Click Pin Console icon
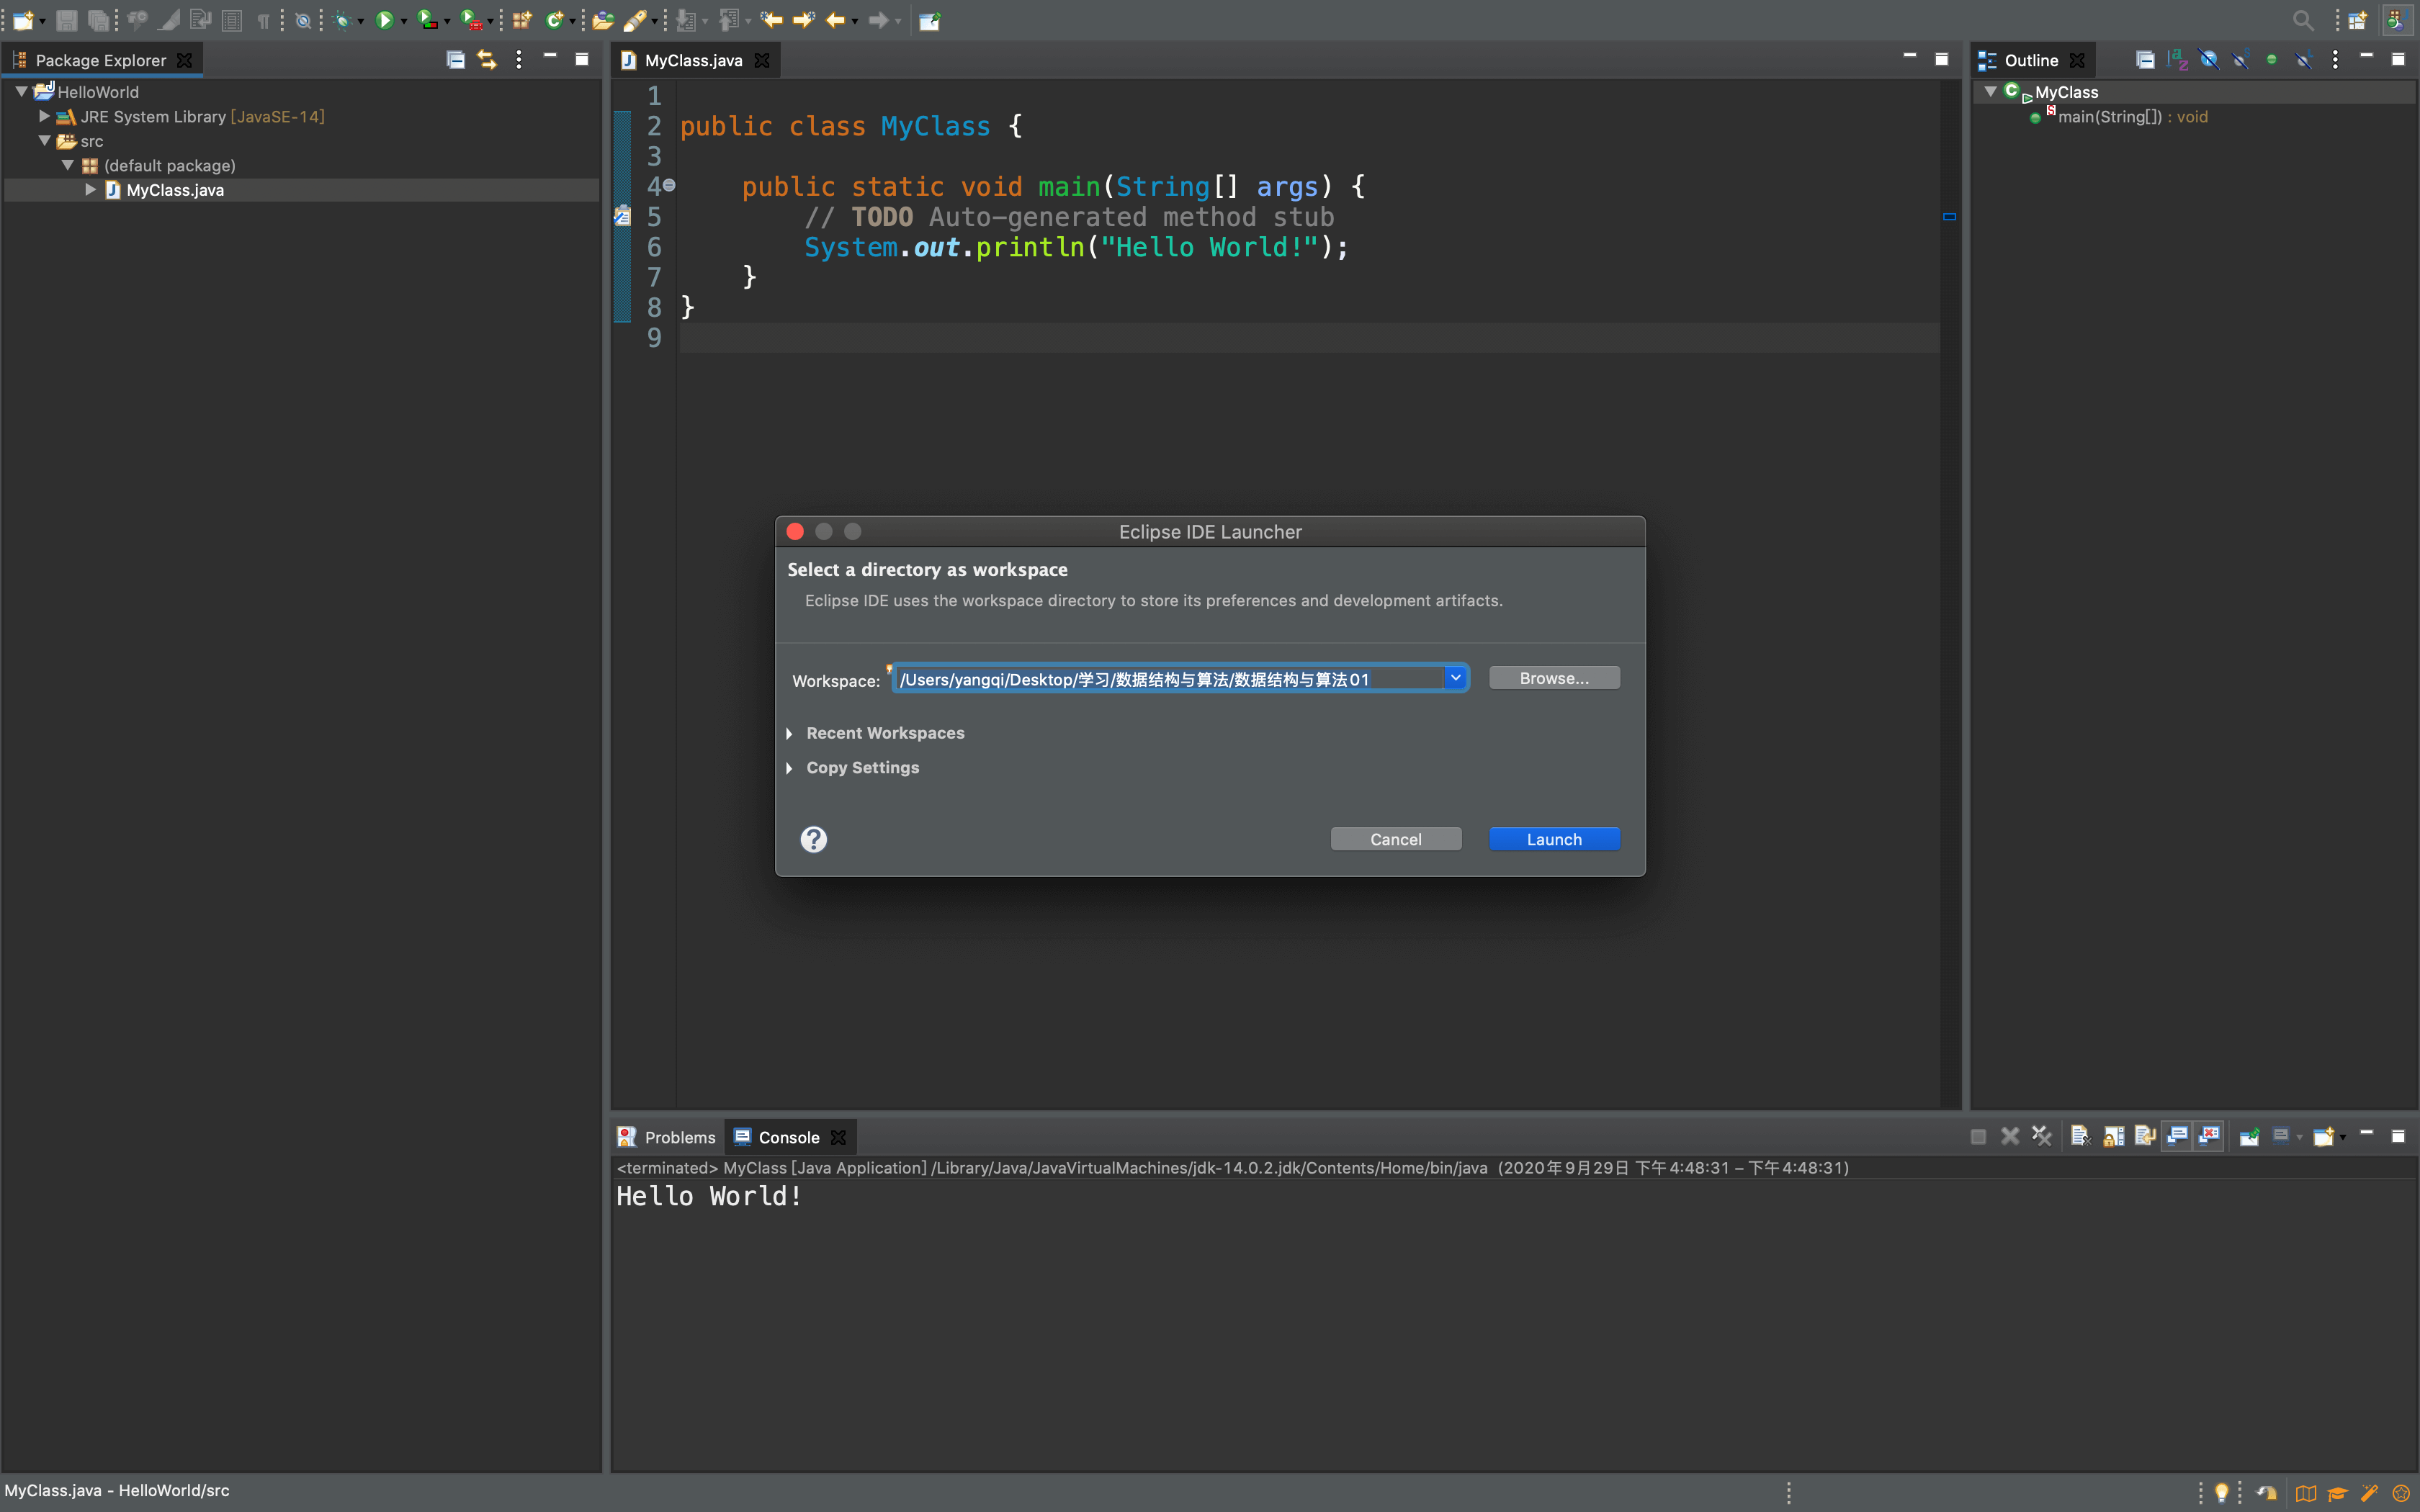Screen dimensions: 2420x1512 tap(2249, 1136)
